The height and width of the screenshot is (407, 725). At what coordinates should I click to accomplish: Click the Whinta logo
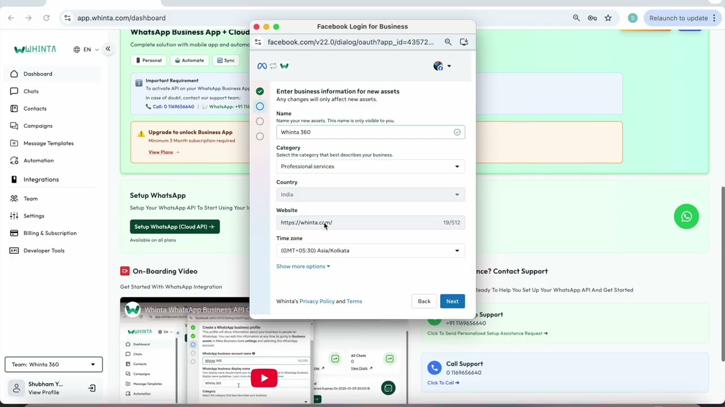pyautogui.click(x=35, y=50)
